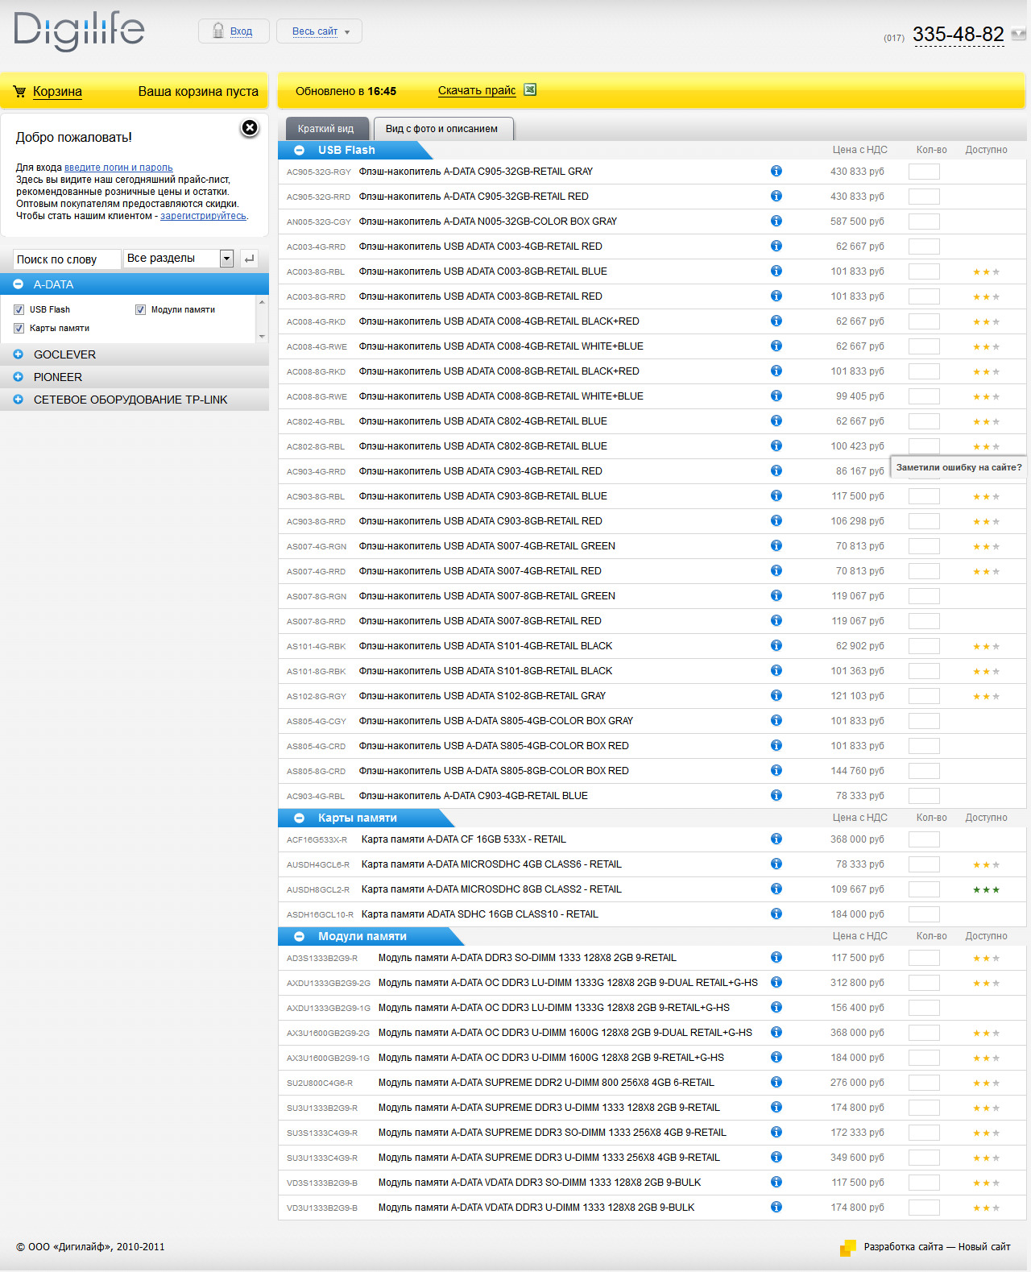Expand the PIONEER category
This screenshot has height=1272, width=1031.
click(18, 377)
